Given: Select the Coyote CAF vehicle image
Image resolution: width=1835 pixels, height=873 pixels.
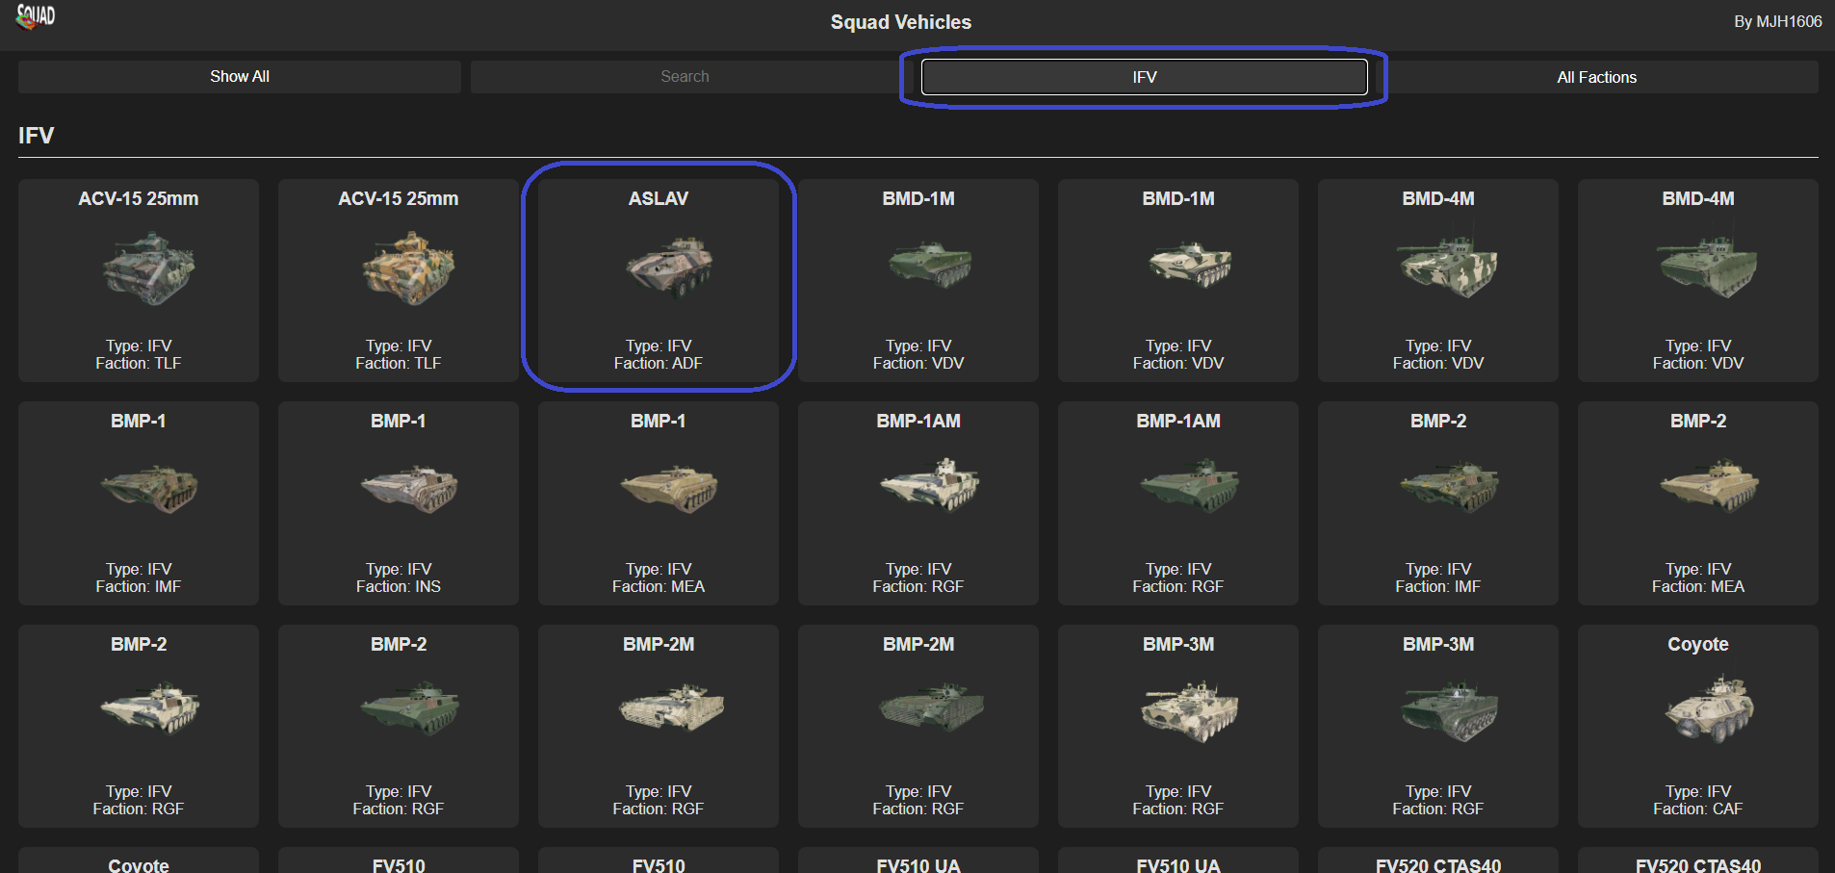Looking at the screenshot, I should 1709,708.
